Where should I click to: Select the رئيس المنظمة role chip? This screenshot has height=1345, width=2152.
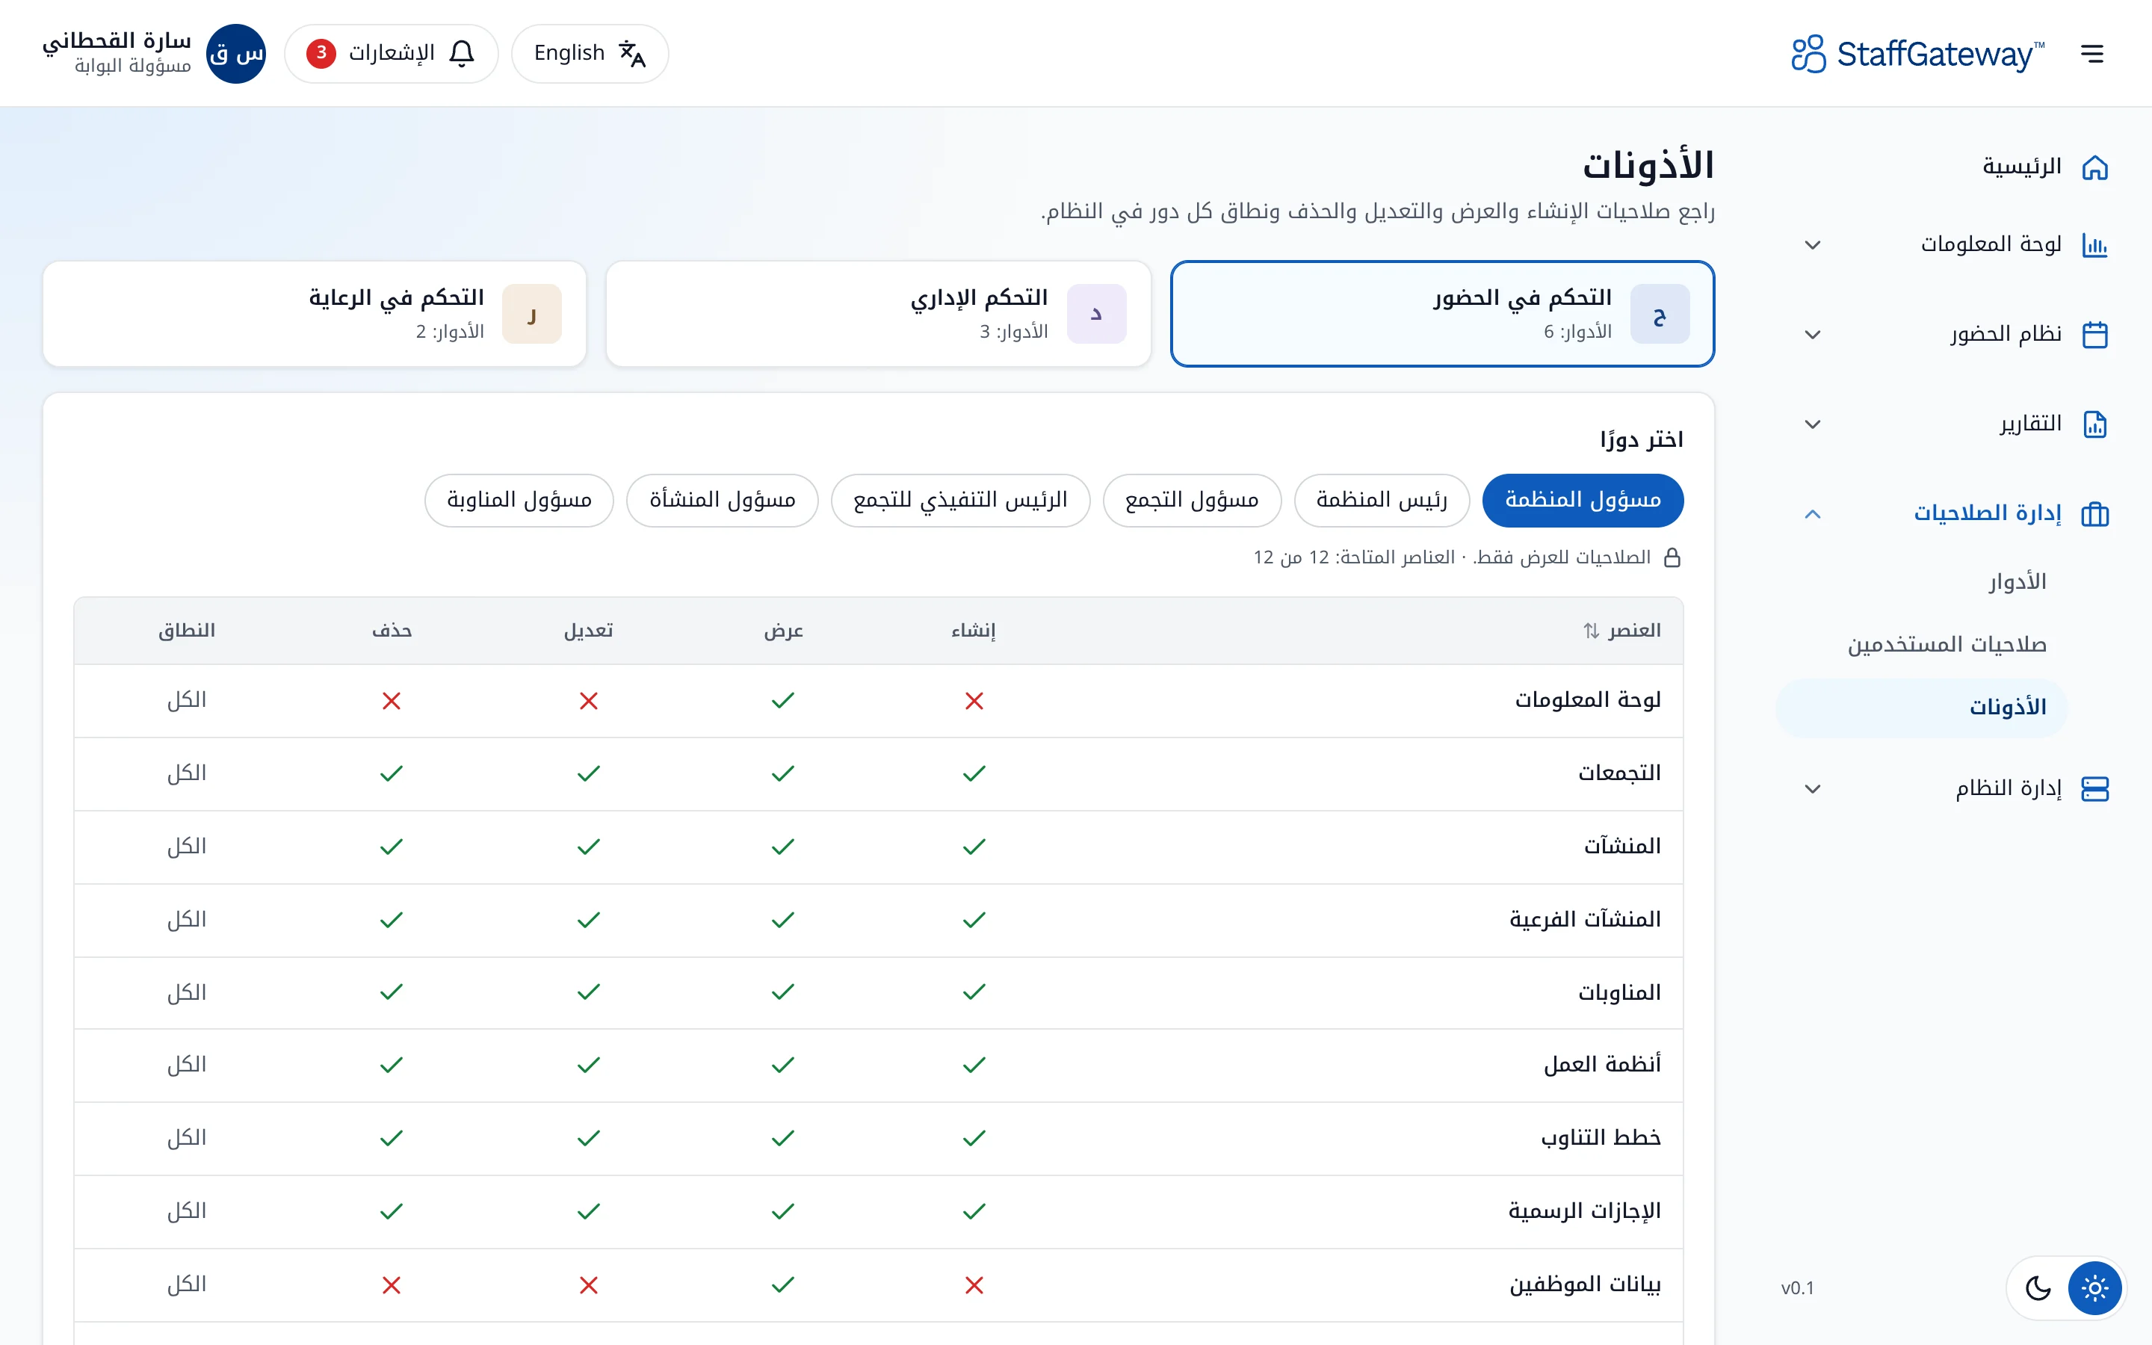pyautogui.click(x=1381, y=501)
